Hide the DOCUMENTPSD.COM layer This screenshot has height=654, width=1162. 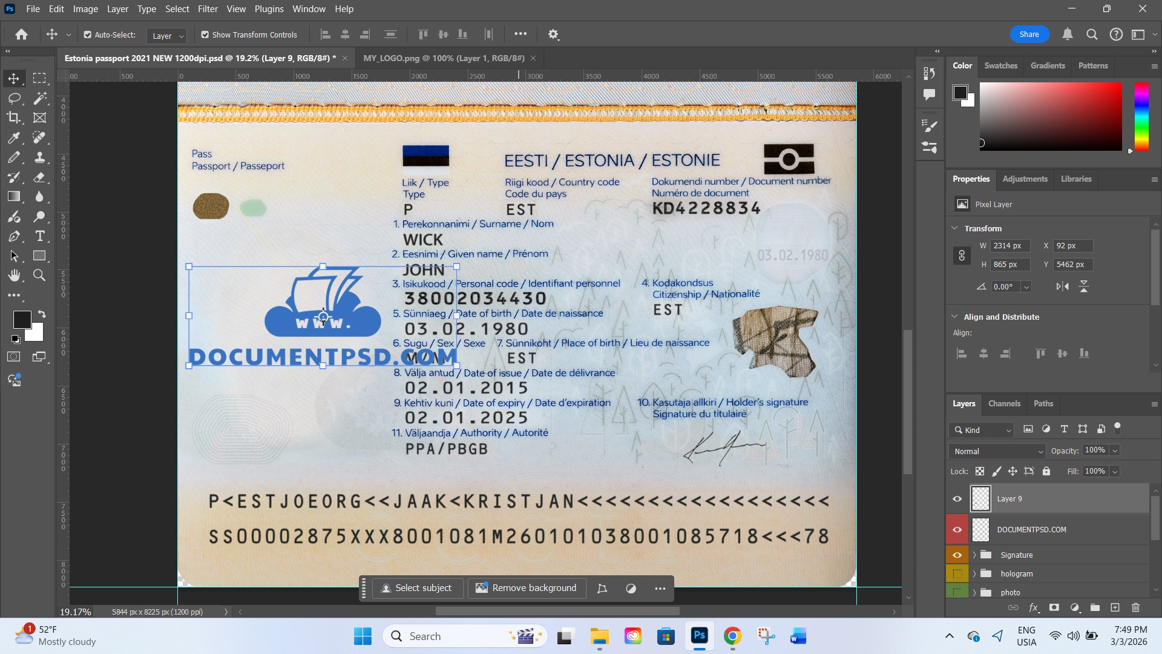click(957, 530)
